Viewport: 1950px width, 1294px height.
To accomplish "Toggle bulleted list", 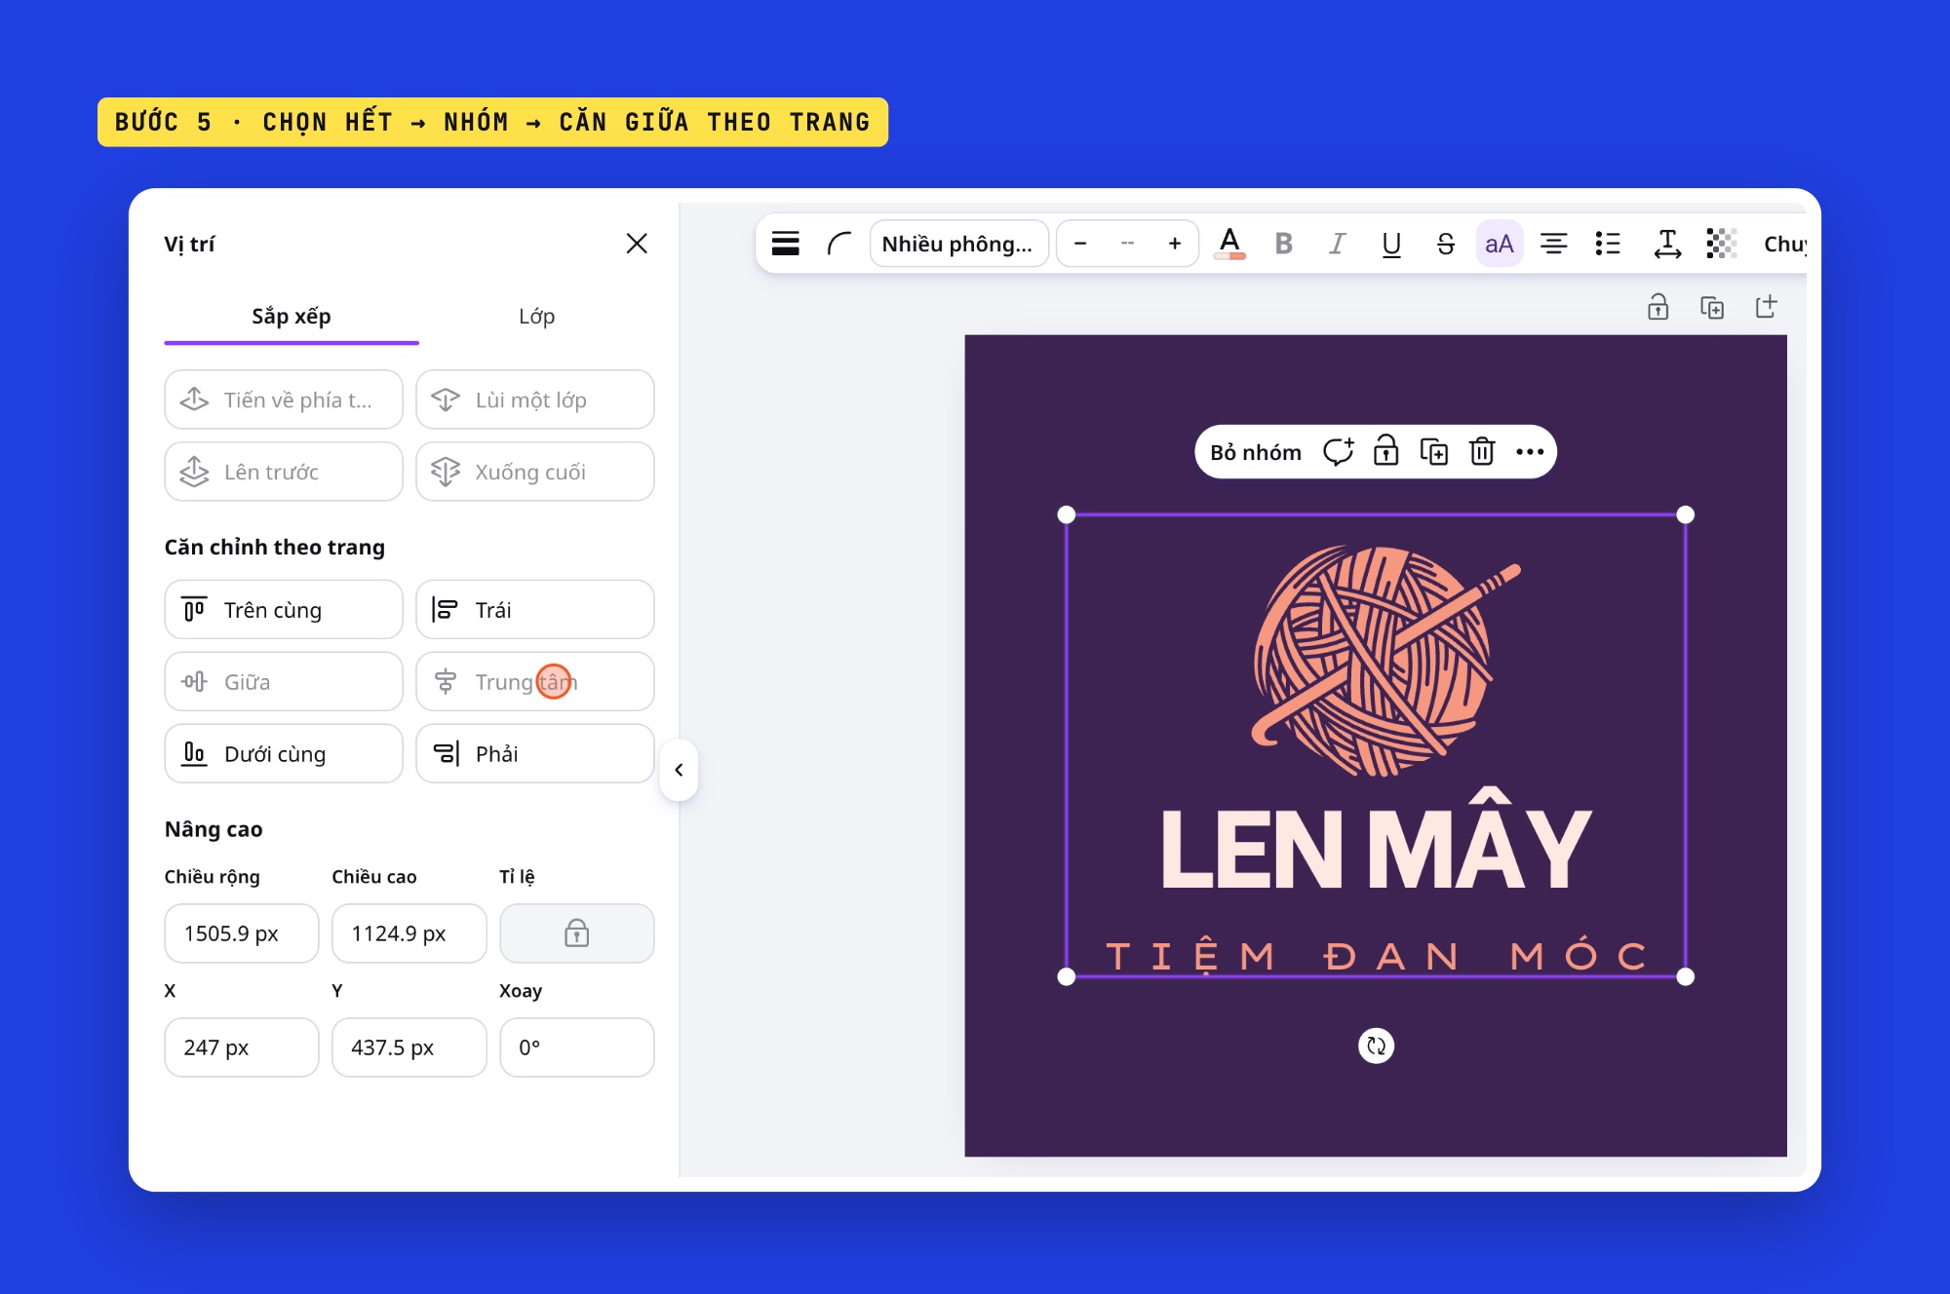I will [x=1608, y=244].
